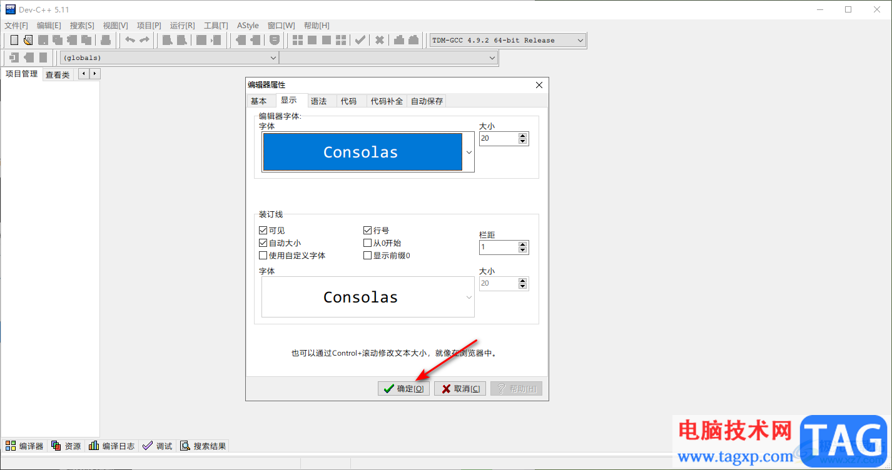This screenshot has width=892, height=470.
Task: Click the Redo arrow icon
Action: click(x=144, y=40)
